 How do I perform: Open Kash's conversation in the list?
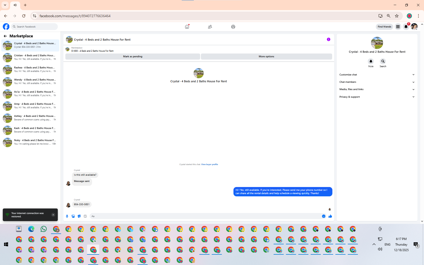30,130
